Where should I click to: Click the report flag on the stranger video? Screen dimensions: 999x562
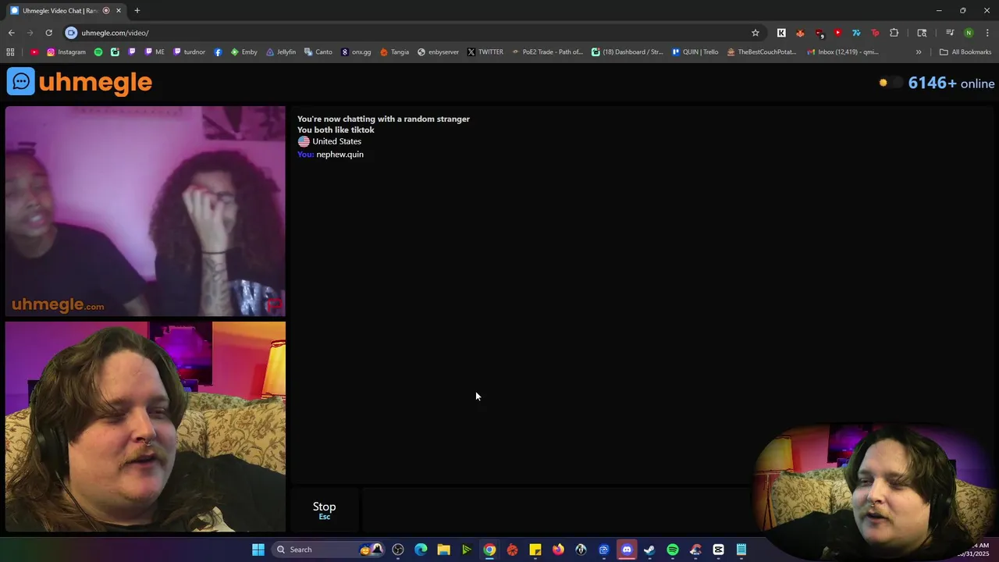tap(274, 304)
